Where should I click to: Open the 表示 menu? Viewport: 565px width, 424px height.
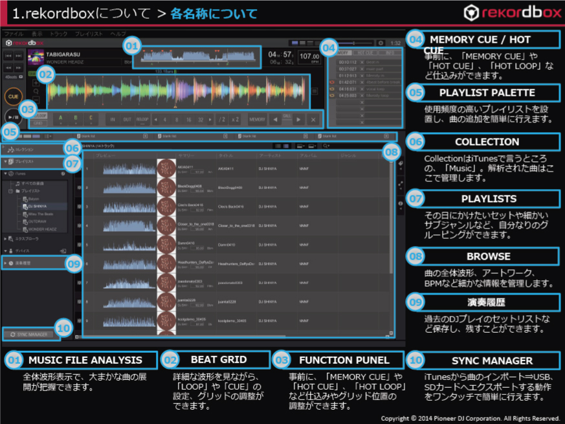(37, 34)
